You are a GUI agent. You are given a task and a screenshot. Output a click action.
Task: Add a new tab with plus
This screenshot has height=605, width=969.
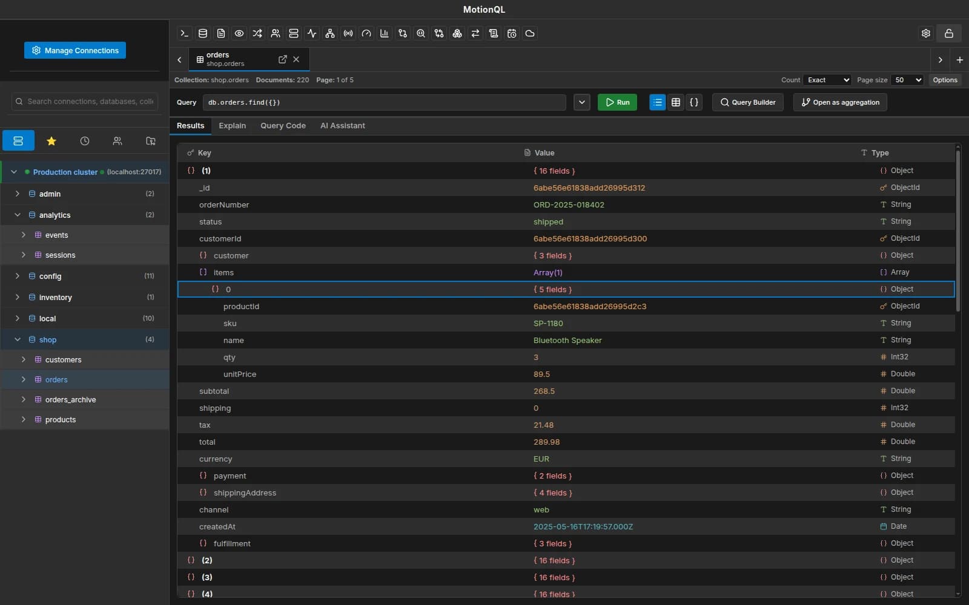[x=959, y=60]
